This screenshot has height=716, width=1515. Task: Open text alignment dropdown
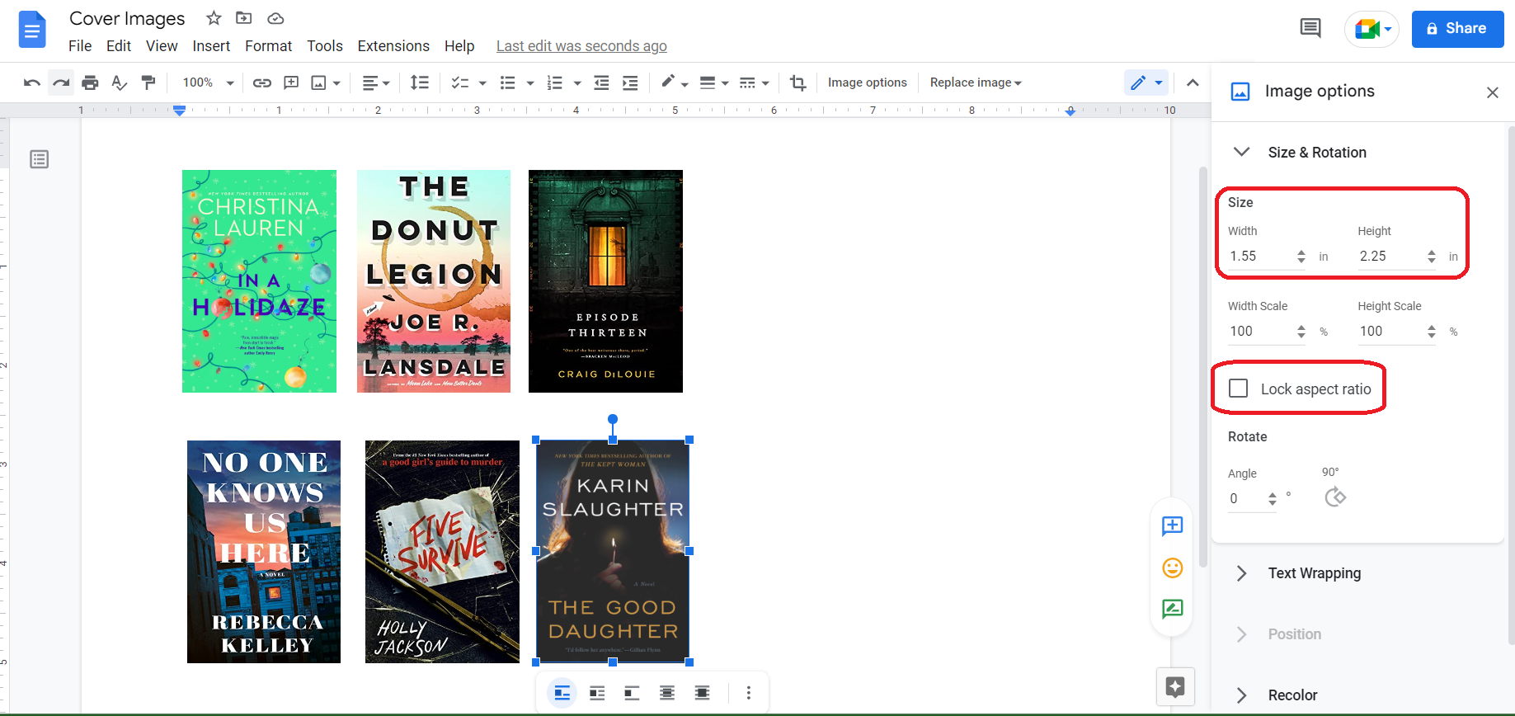coord(376,82)
